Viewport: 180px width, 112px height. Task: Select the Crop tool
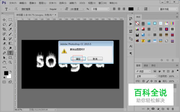pyautogui.click(x=4, y=29)
